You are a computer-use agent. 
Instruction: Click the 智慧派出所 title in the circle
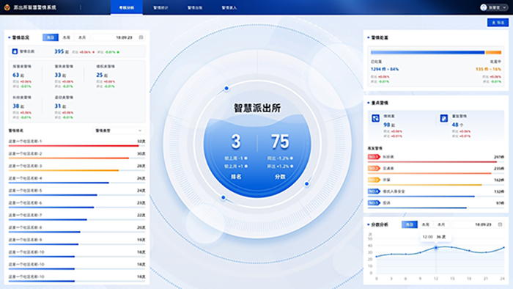[257, 108]
